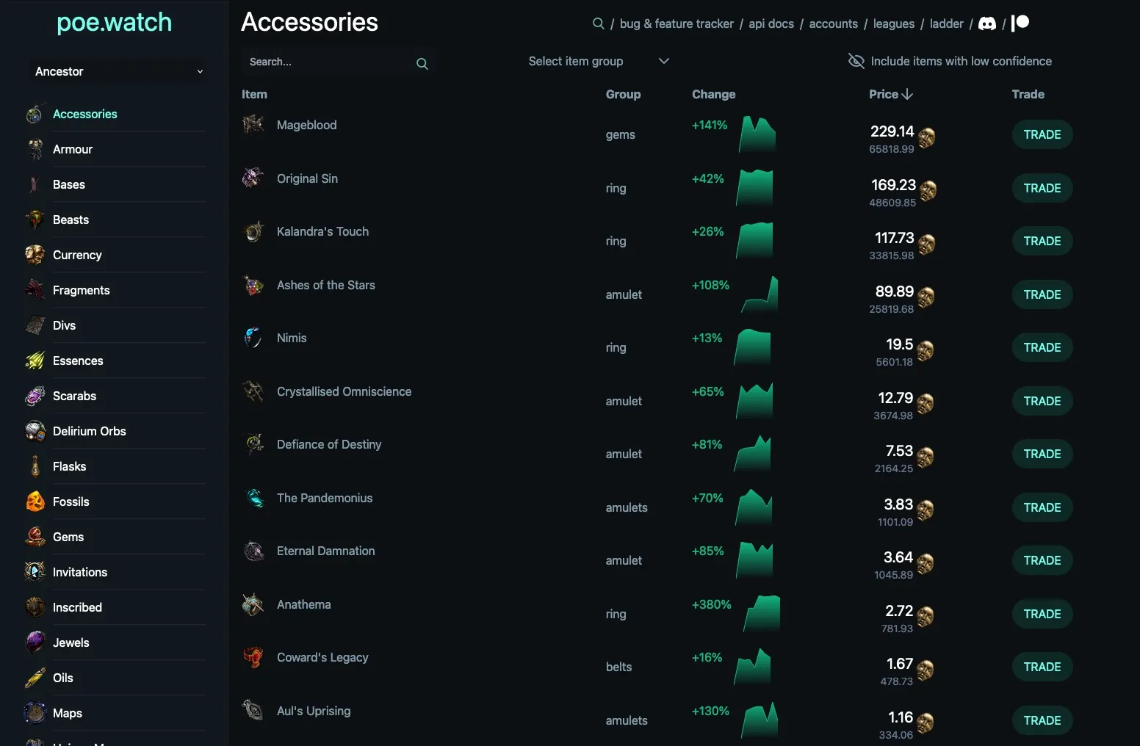The height and width of the screenshot is (746, 1140).
Task: Select the Currency category icon
Action: pyautogui.click(x=35, y=255)
